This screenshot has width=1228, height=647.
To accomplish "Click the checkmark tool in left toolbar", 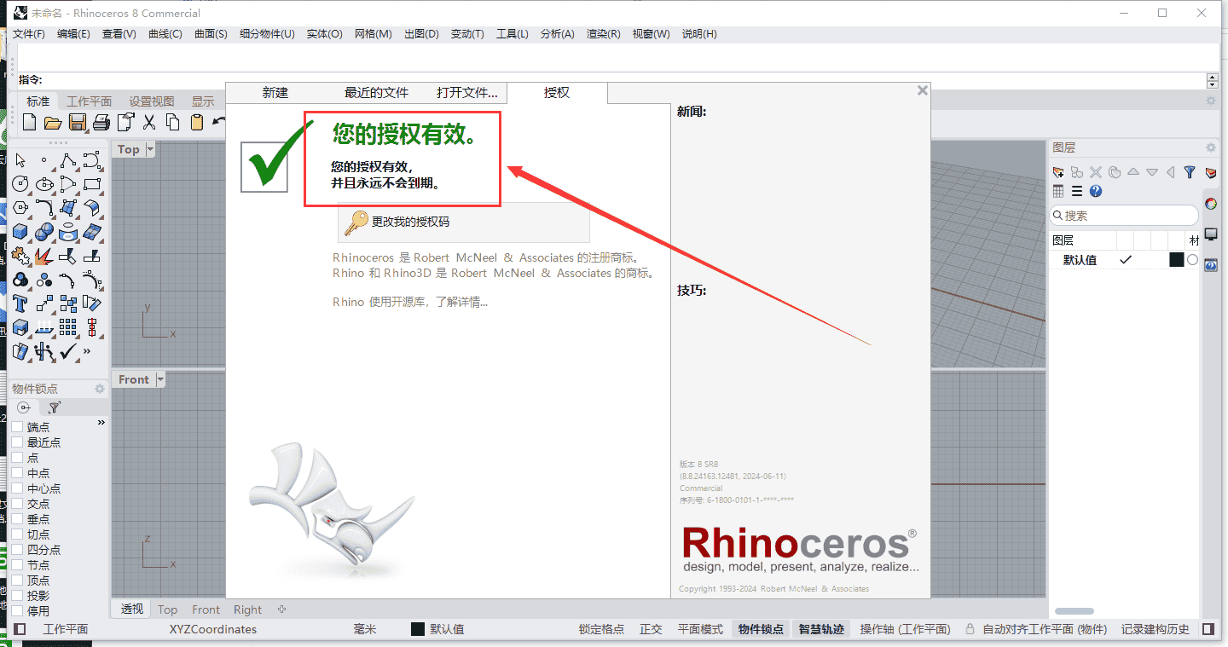I will click(x=68, y=350).
